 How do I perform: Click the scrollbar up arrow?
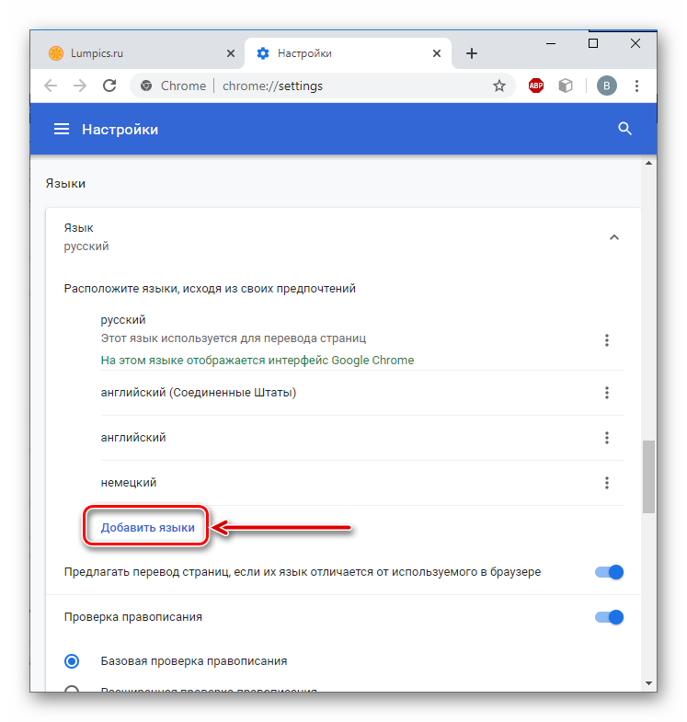tap(648, 163)
